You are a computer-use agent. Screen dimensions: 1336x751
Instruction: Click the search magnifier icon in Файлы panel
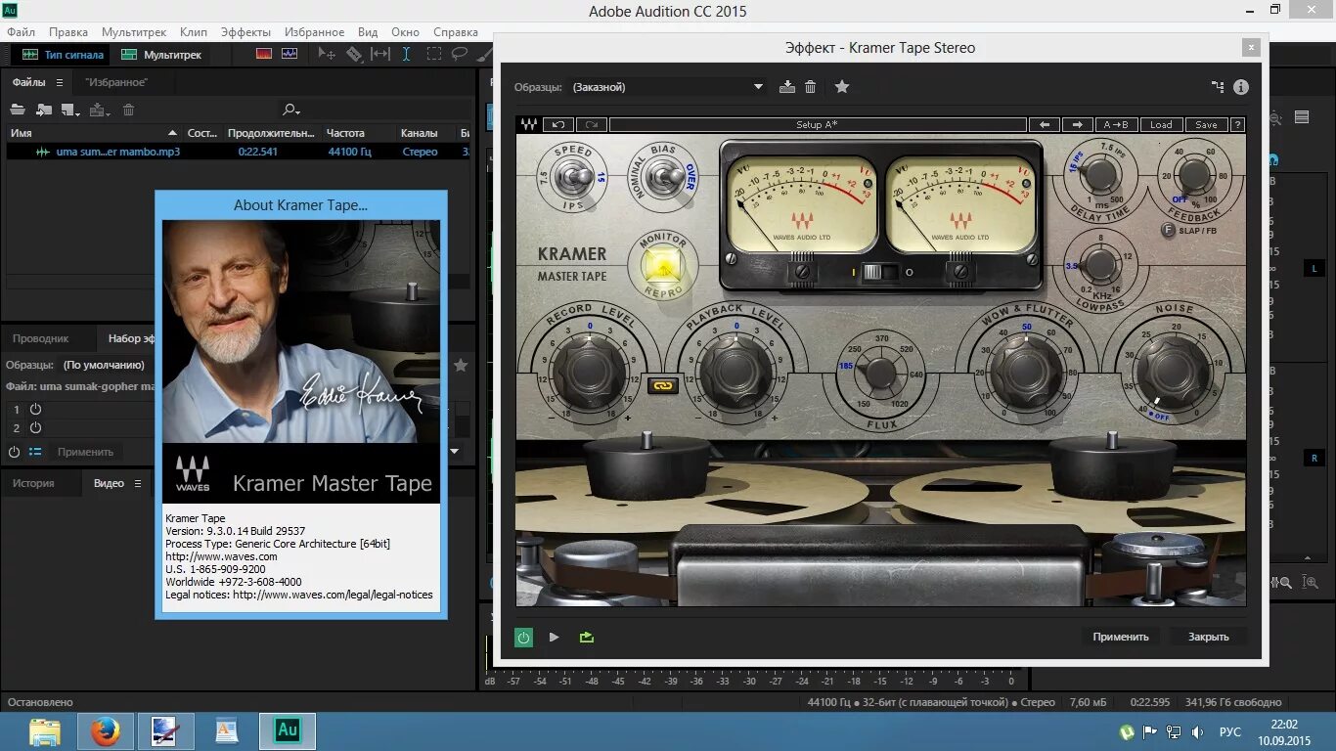click(x=289, y=110)
